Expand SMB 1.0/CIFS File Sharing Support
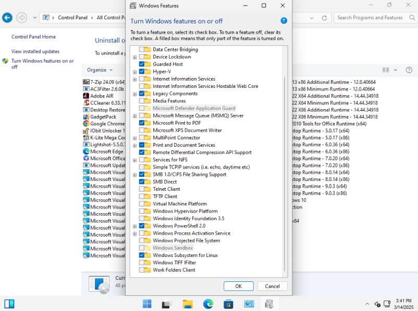Image resolution: width=418 pixels, height=311 pixels. (134, 175)
